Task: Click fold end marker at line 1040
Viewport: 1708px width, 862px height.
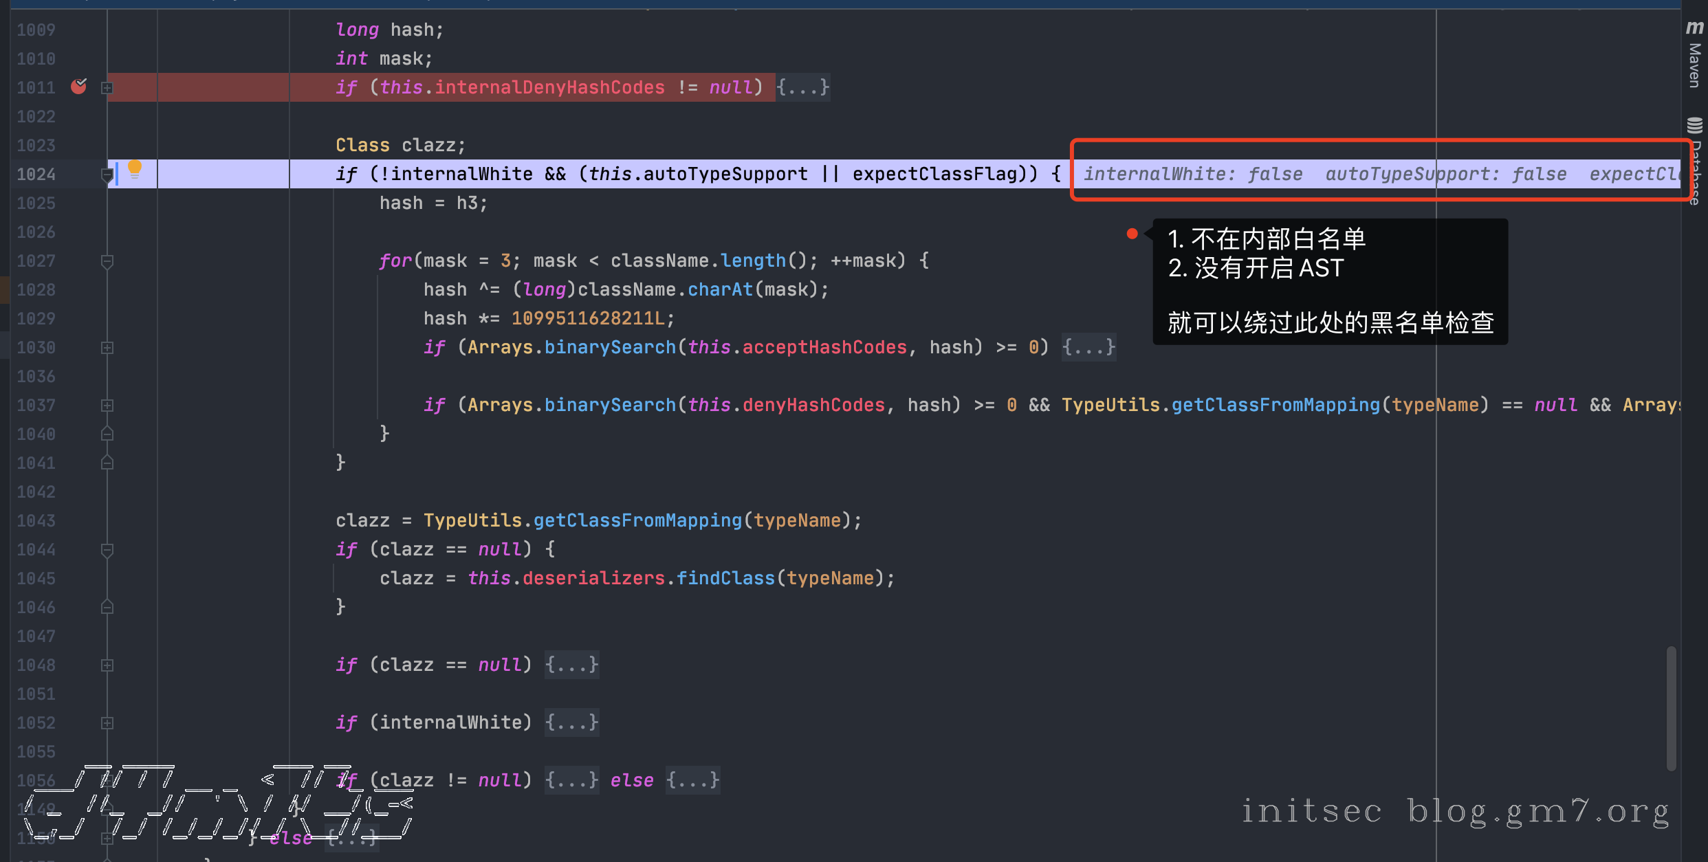Action: (x=107, y=434)
